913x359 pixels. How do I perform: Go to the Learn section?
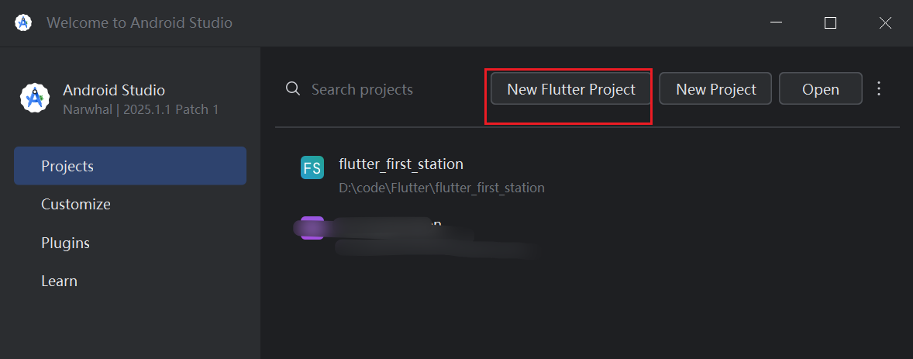pyautogui.click(x=59, y=281)
